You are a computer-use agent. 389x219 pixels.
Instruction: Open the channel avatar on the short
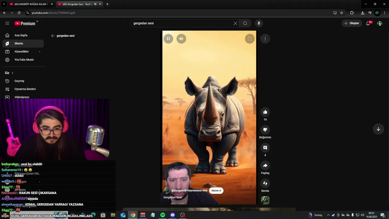pyautogui.click(x=167, y=191)
